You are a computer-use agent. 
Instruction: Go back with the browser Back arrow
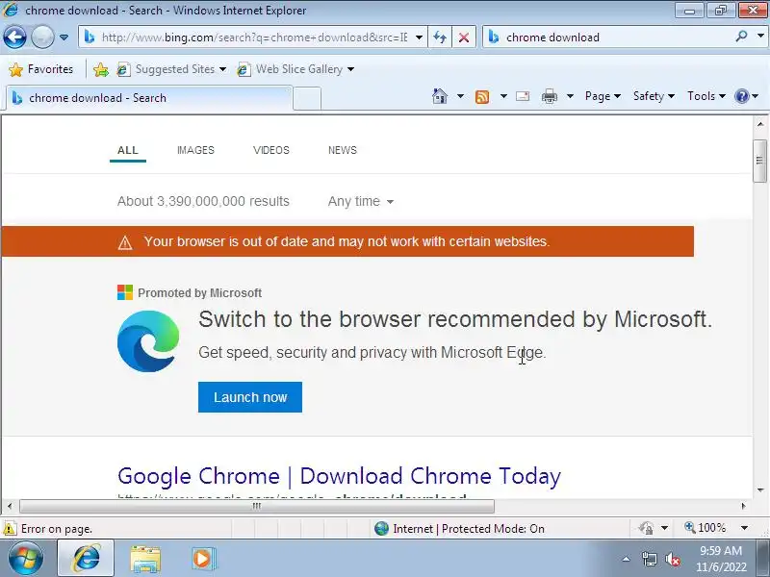click(14, 38)
